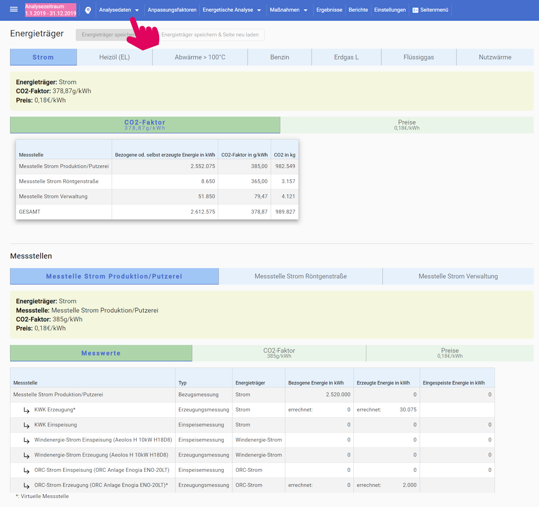Click arrow icon beside Windenergie-Strom Einspeisung row
The image size is (539, 507).
coord(27,440)
